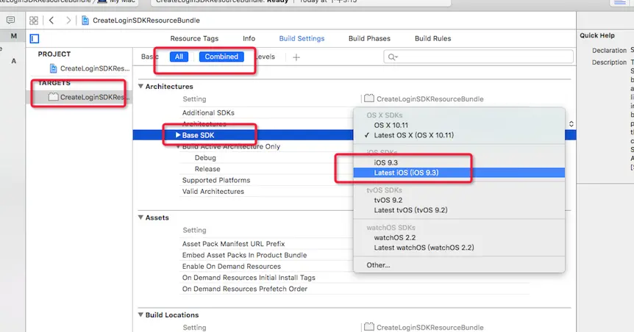The image size is (634, 332).
Task: Click the Architectures column header CreateLoginSDKResourceBundle
Action: (430, 99)
